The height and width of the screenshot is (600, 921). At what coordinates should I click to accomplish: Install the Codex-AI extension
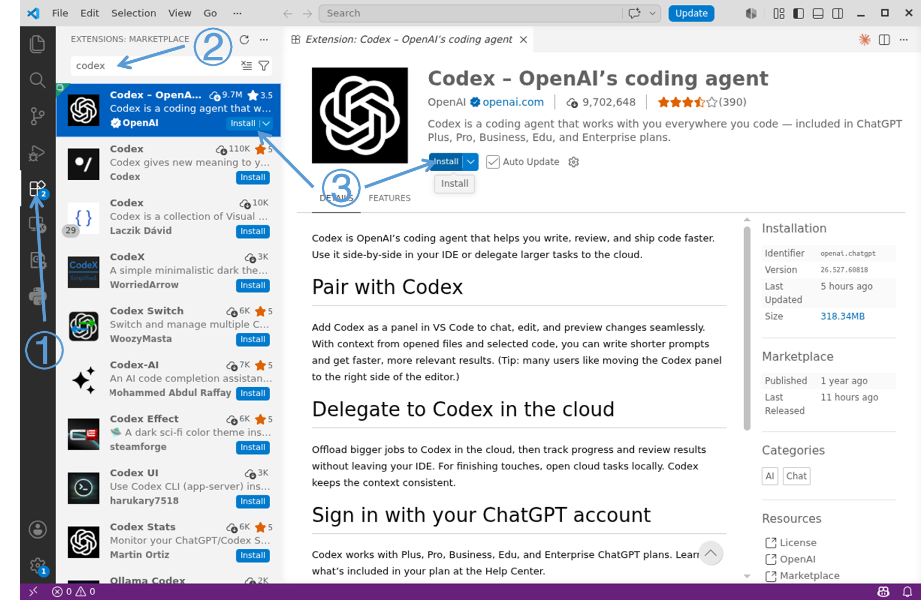click(x=253, y=394)
